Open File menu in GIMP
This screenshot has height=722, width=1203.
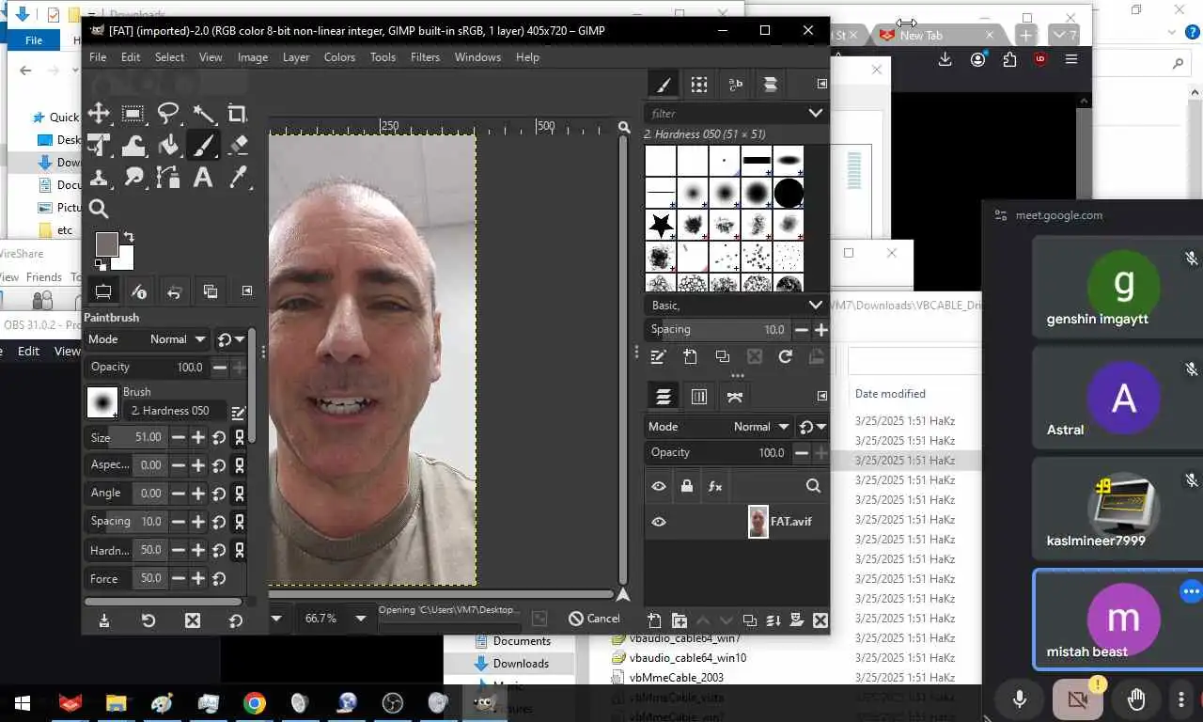click(x=98, y=57)
